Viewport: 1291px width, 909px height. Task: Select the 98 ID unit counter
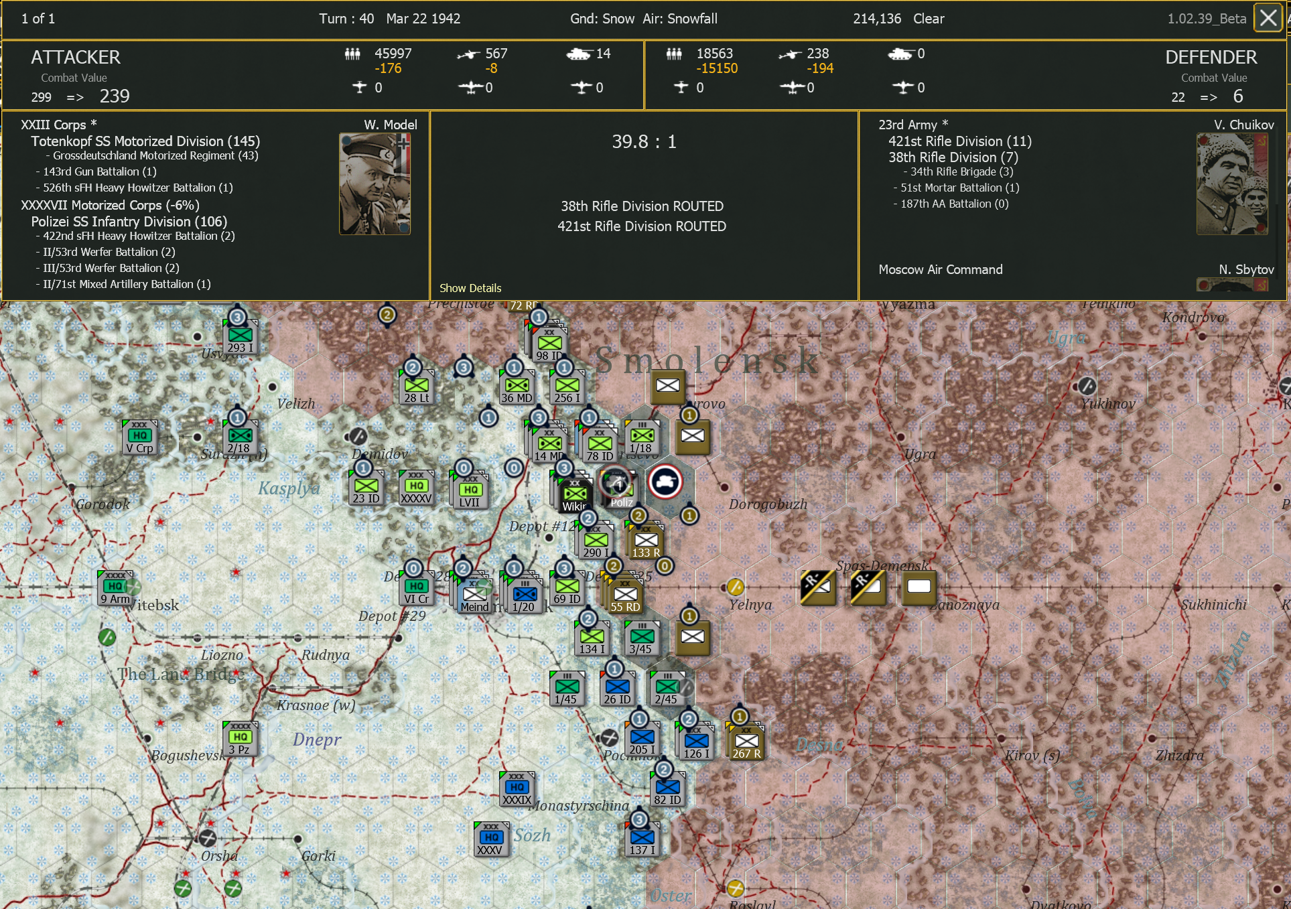[x=549, y=345]
